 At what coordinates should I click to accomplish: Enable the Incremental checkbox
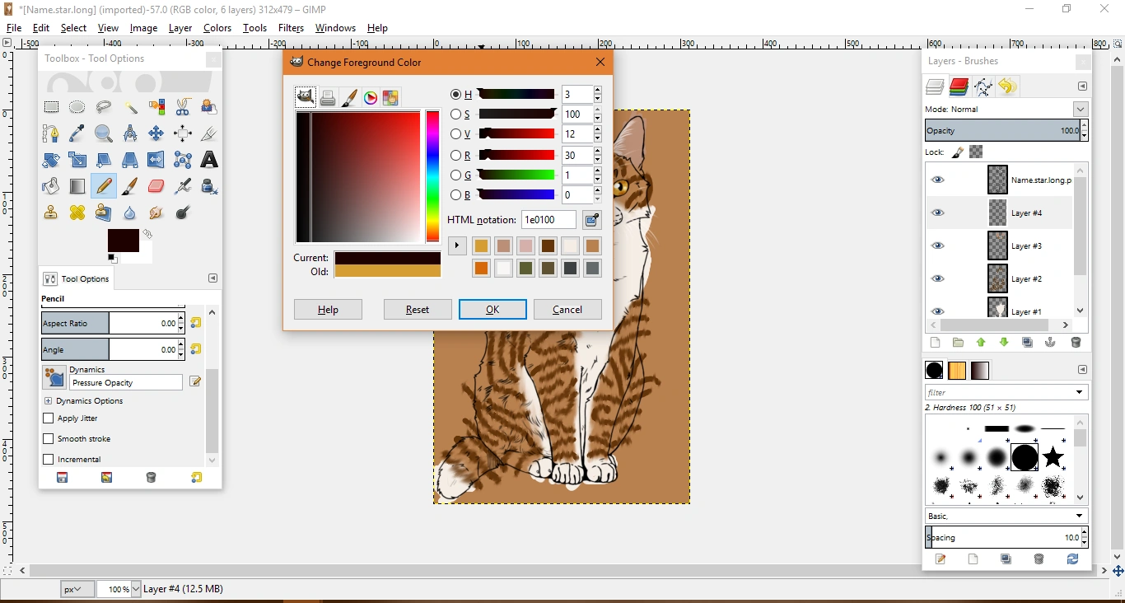(x=48, y=460)
